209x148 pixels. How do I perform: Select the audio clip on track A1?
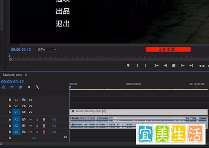pos(138,119)
